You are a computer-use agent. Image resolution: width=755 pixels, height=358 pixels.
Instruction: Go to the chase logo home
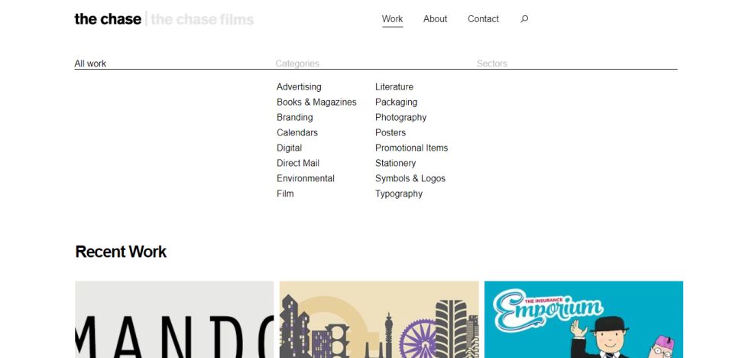tap(108, 19)
